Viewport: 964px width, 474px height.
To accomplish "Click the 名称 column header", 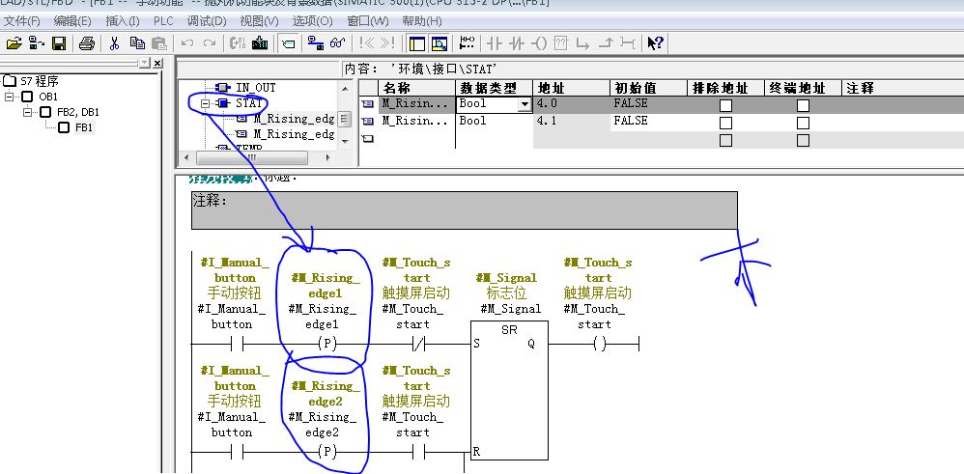I will [415, 88].
